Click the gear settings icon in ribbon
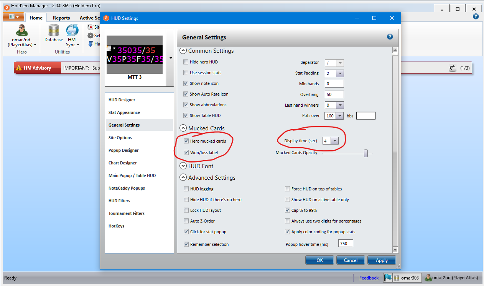The width and height of the screenshot is (484, 286). click(91, 36)
